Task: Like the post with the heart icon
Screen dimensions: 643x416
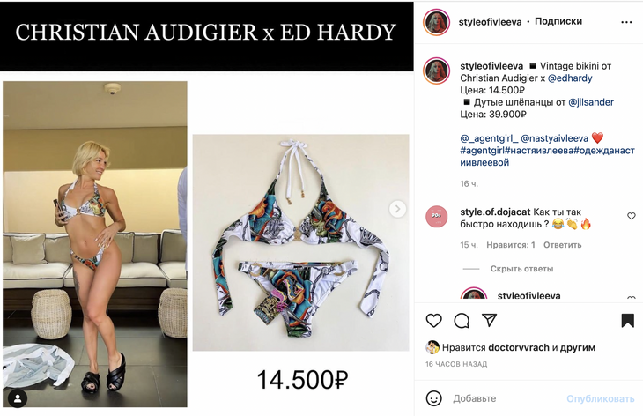Action: (x=434, y=321)
